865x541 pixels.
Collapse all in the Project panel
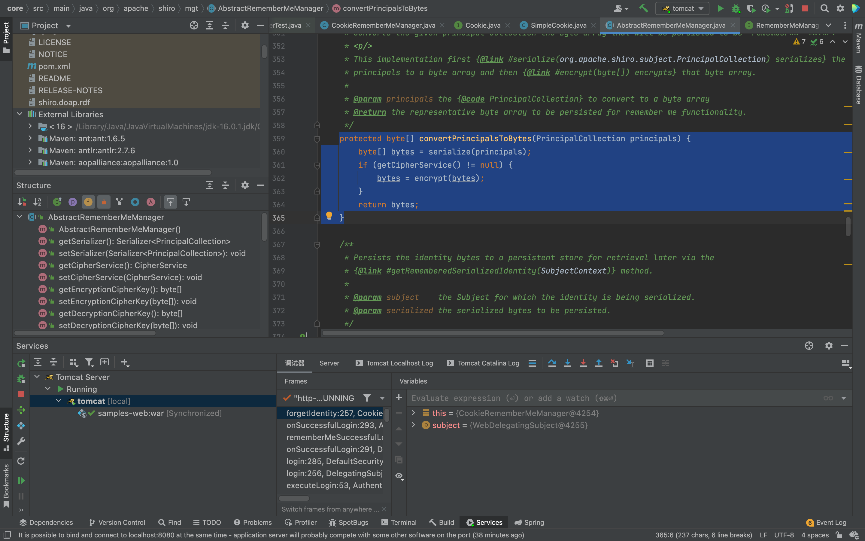click(225, 26)
